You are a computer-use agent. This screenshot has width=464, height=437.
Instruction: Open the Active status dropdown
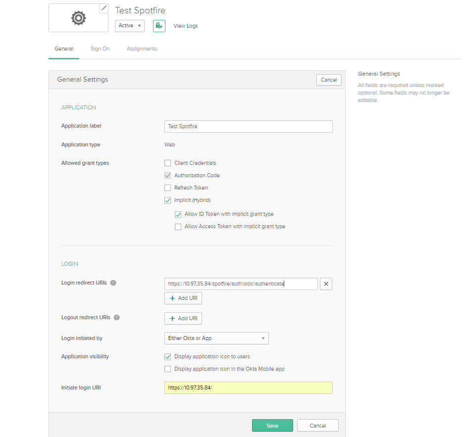(129, 26)
